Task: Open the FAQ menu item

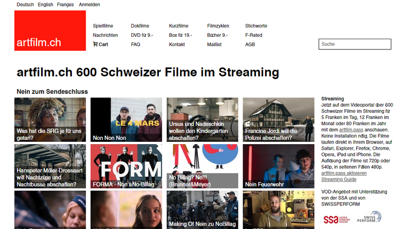Action: tap(136, 44)
